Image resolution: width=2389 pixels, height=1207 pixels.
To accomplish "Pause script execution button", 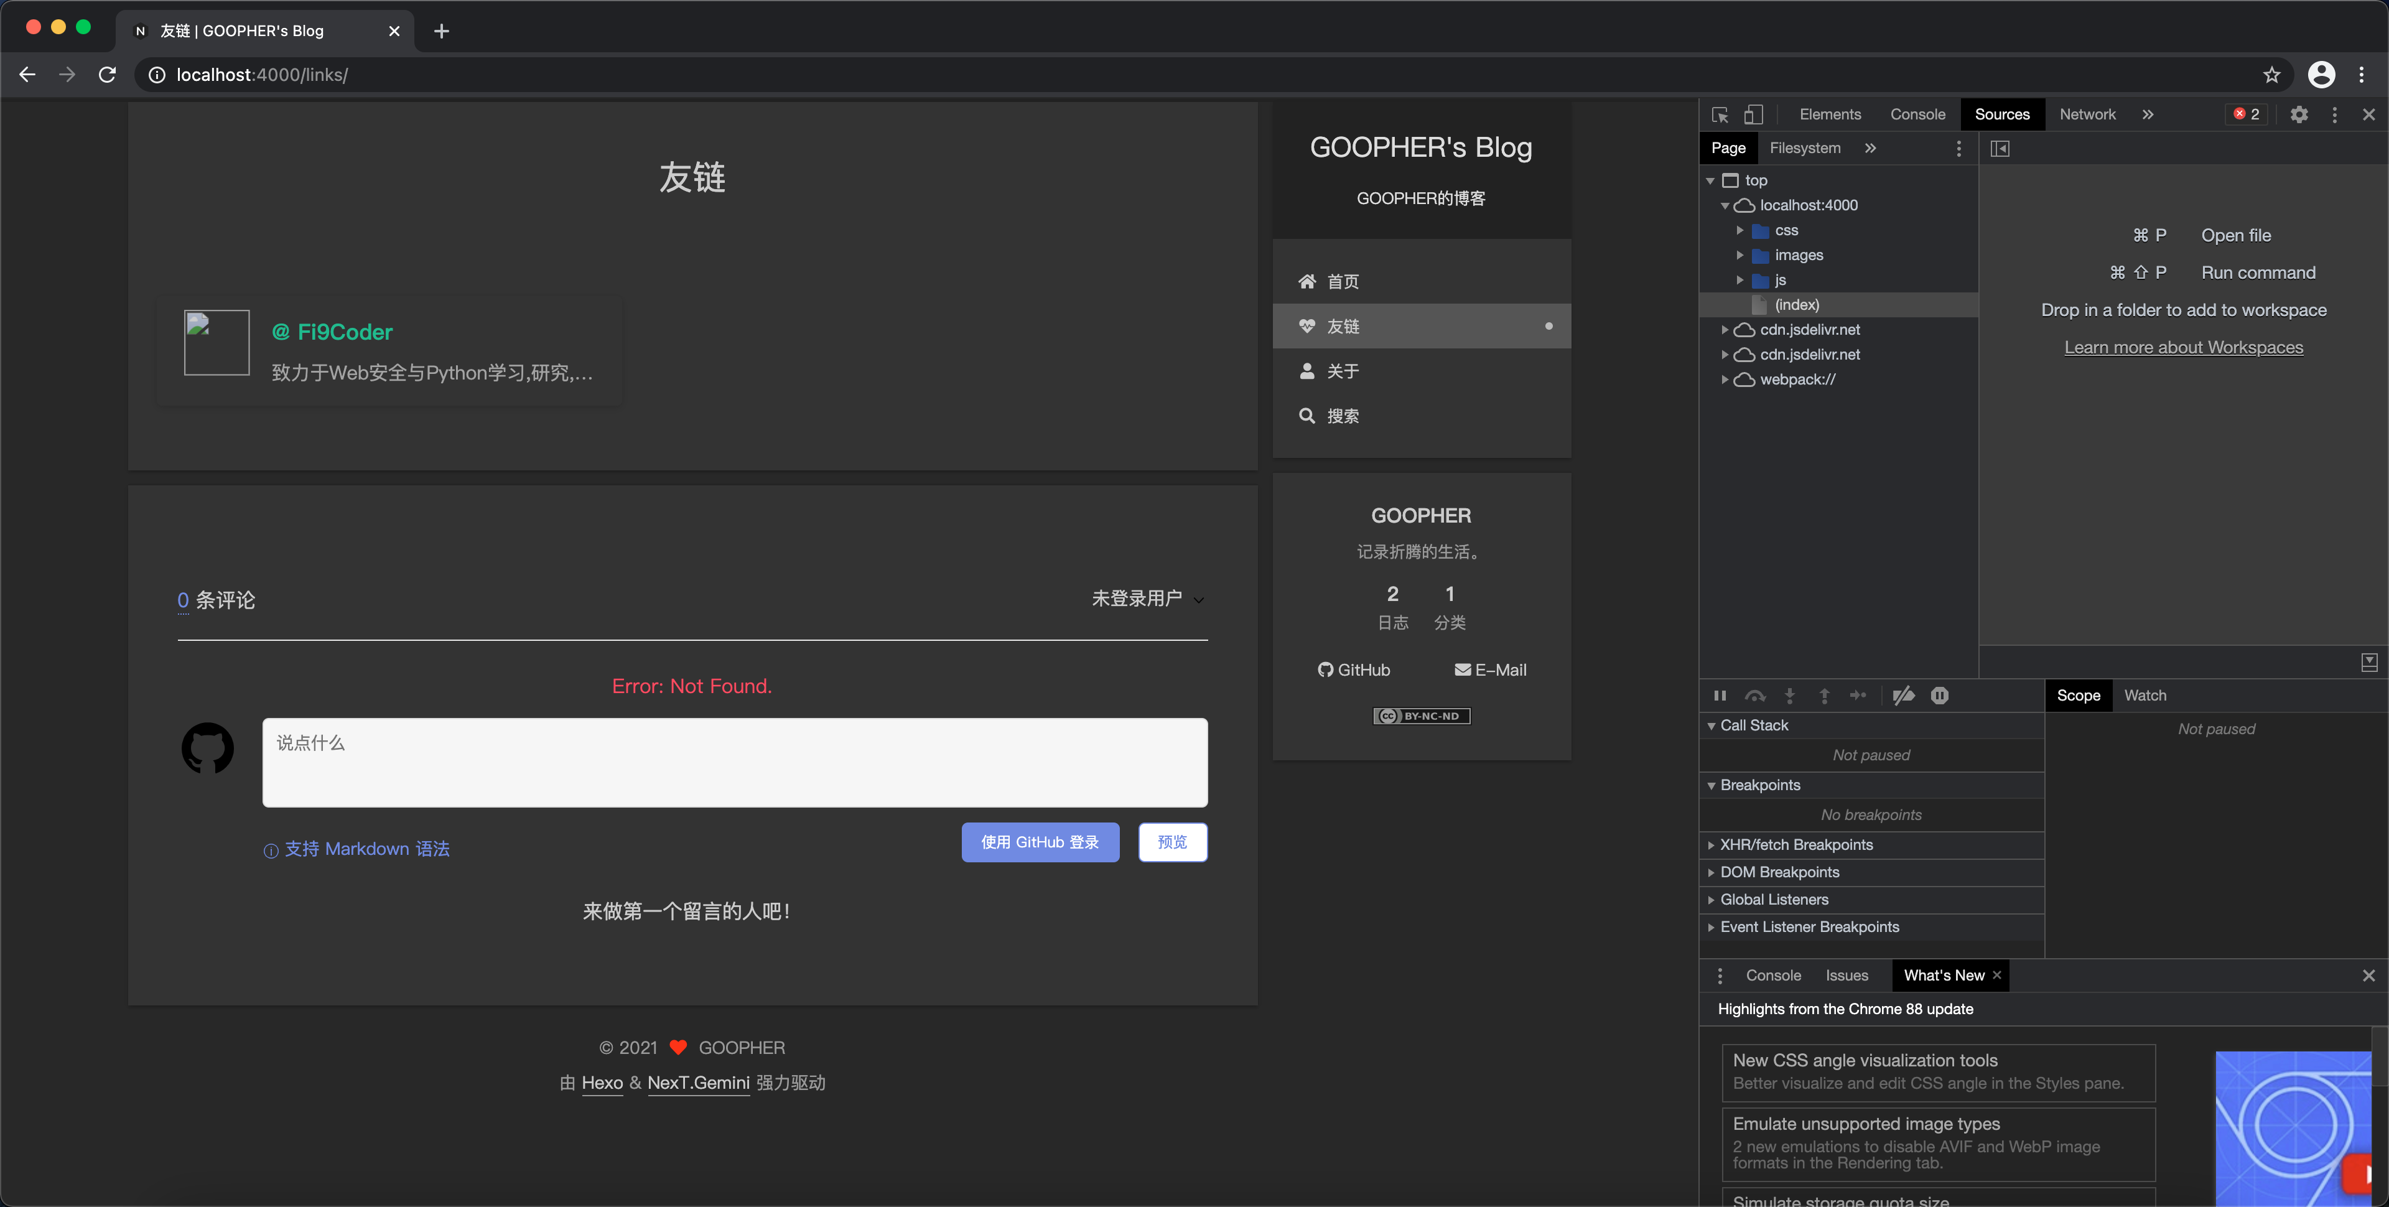I will (1720, 696).
